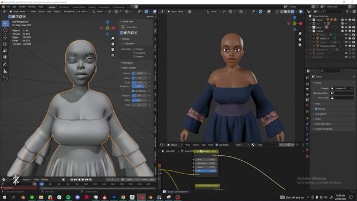The width and height of the screenshot is (357, 201).
Task: Enable Origins under Affect Only
Action: [134, 49]
